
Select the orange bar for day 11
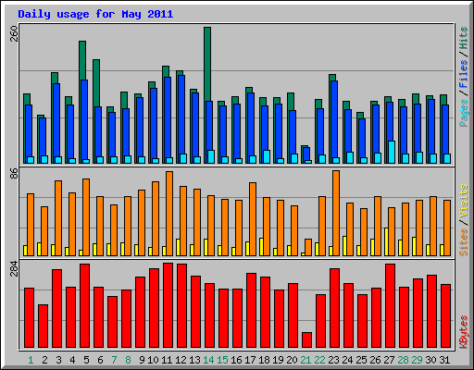click(x=169, y=214)
